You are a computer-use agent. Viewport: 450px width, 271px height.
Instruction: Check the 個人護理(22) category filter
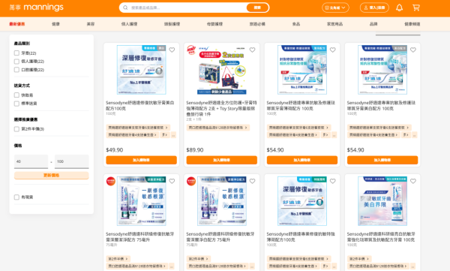[x=16, y=62]
